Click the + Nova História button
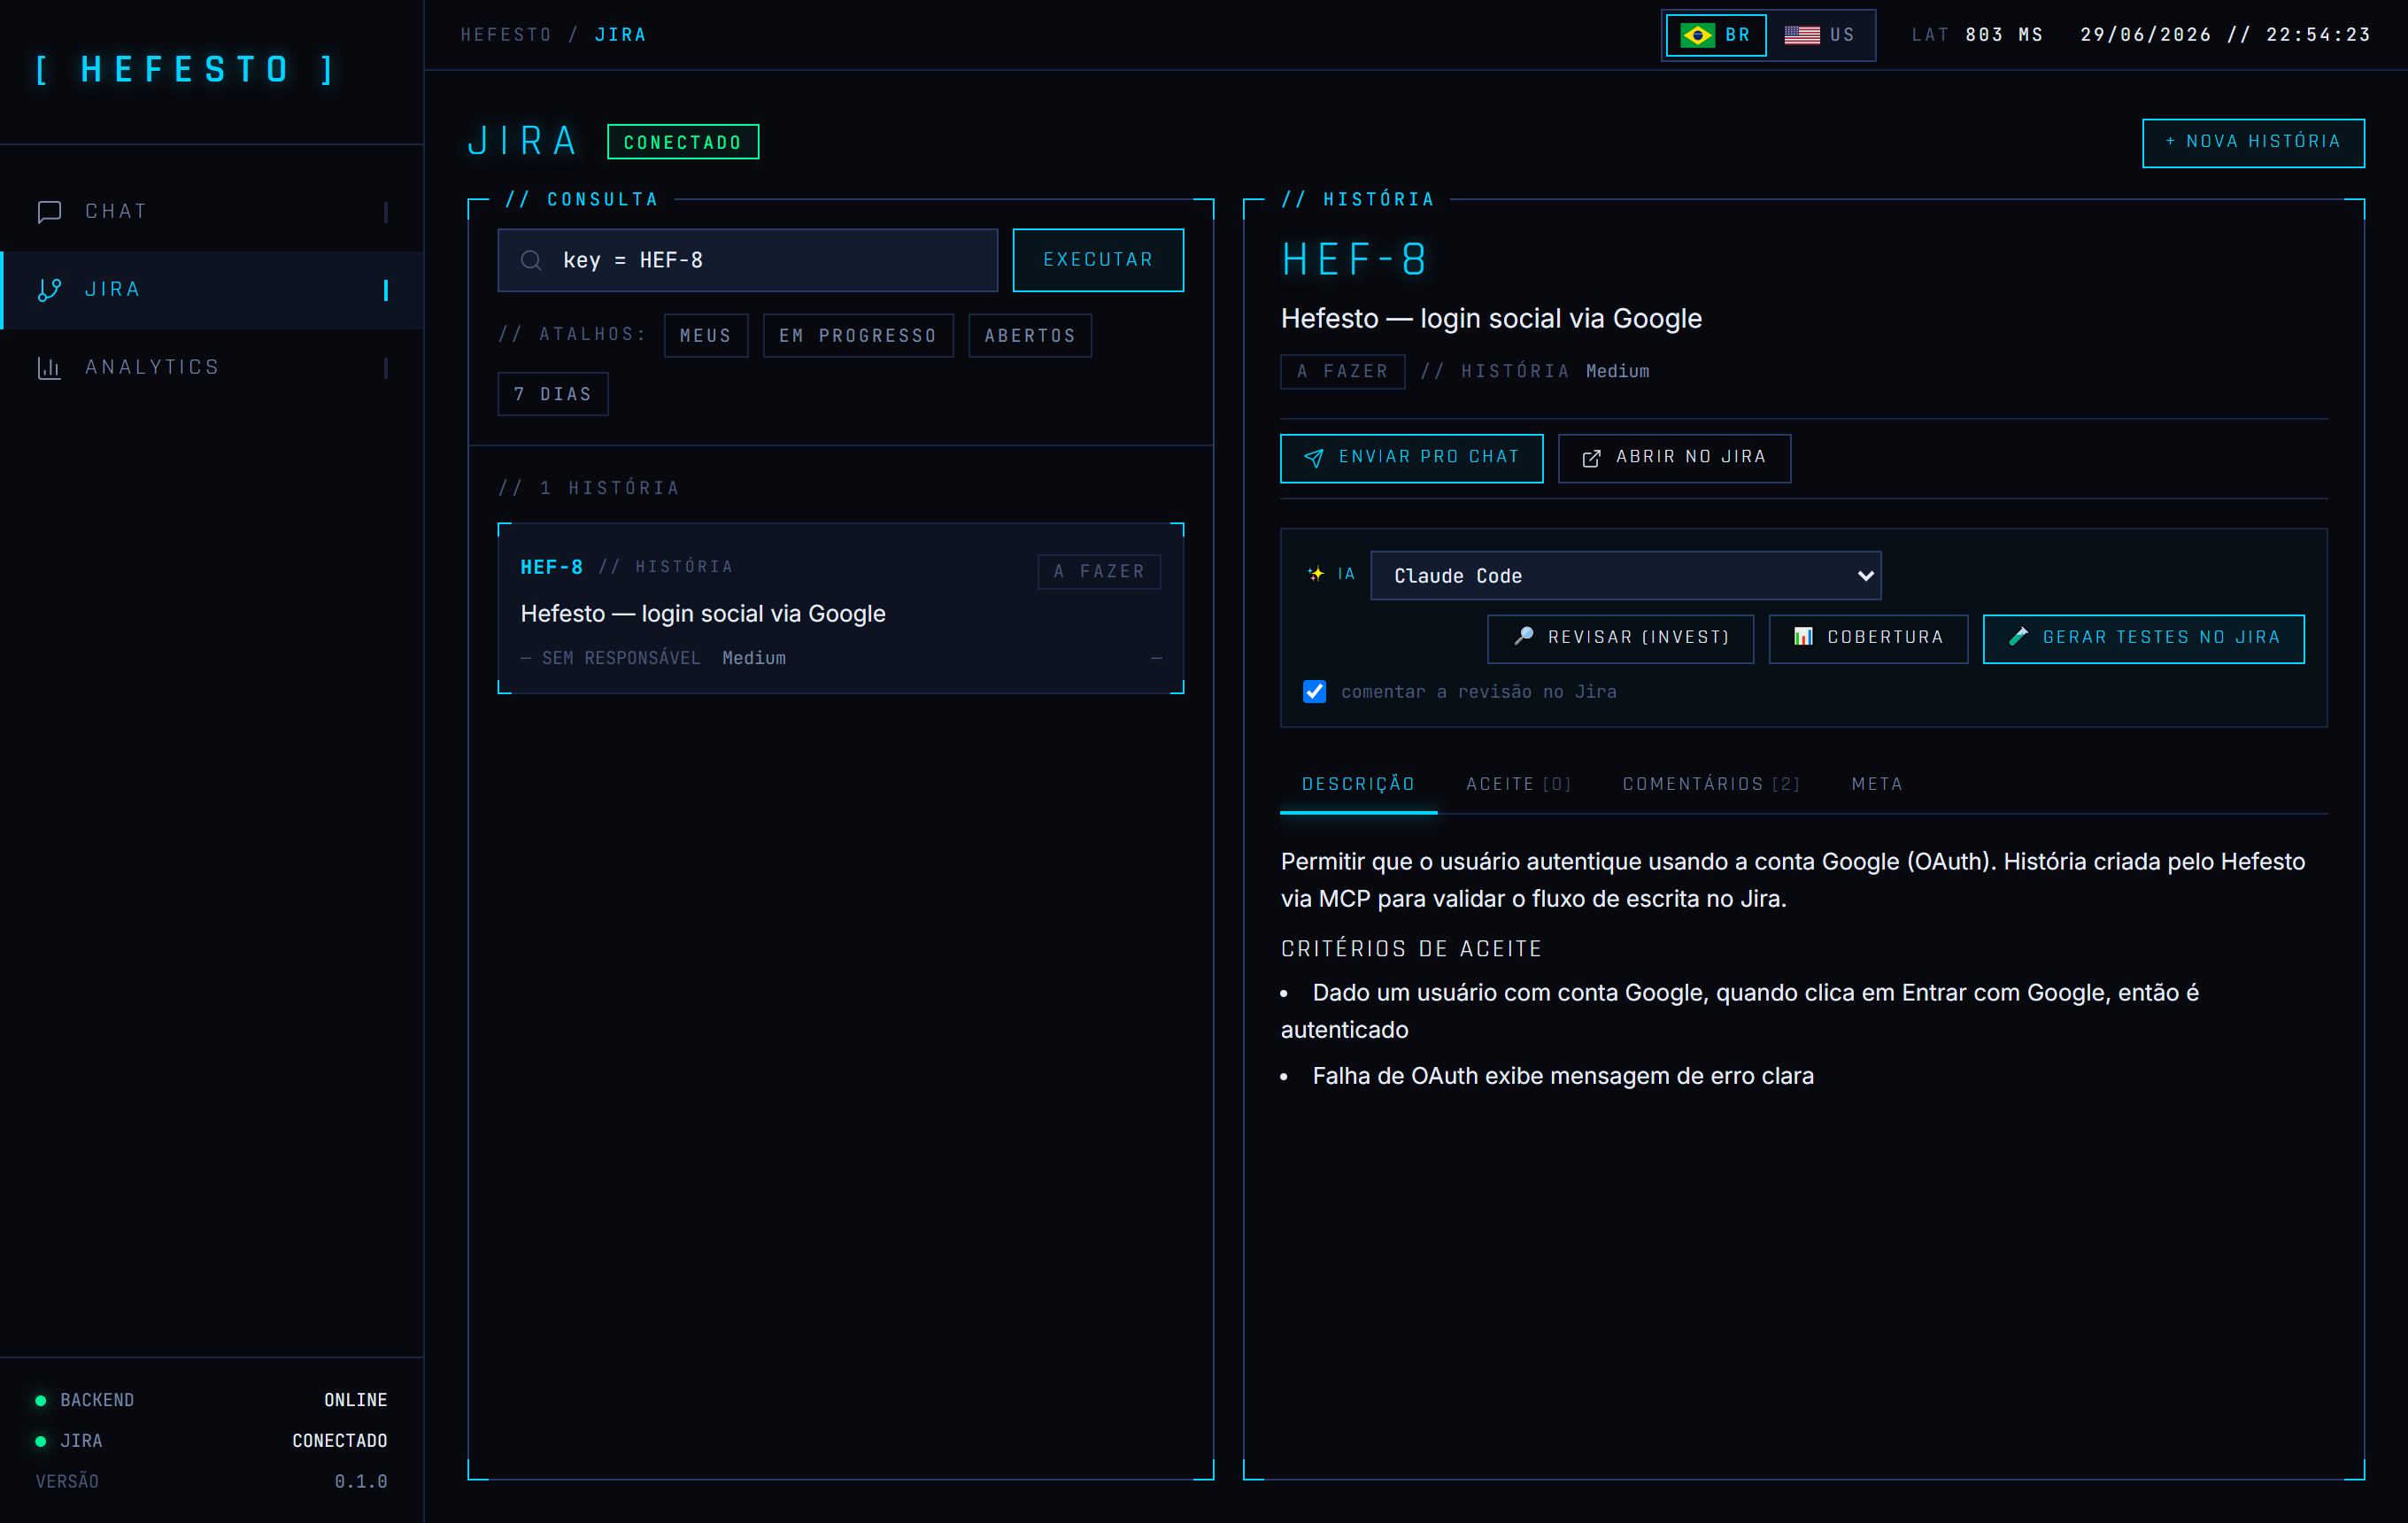Screen dimensions: 2408x1523 tap(2253, 142)
